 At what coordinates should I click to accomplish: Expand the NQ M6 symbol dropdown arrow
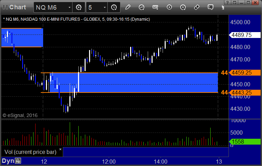click(69, 8)
